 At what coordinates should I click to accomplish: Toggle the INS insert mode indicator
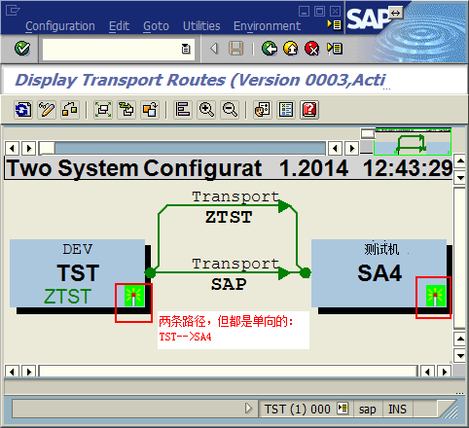click(x=397, y=410)
